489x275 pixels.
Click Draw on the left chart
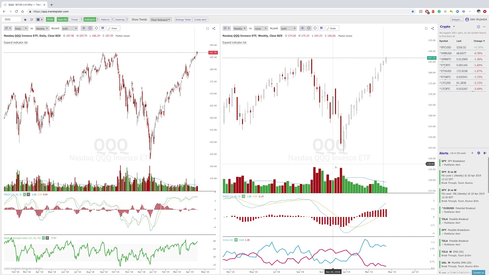(x=114, y=28)
